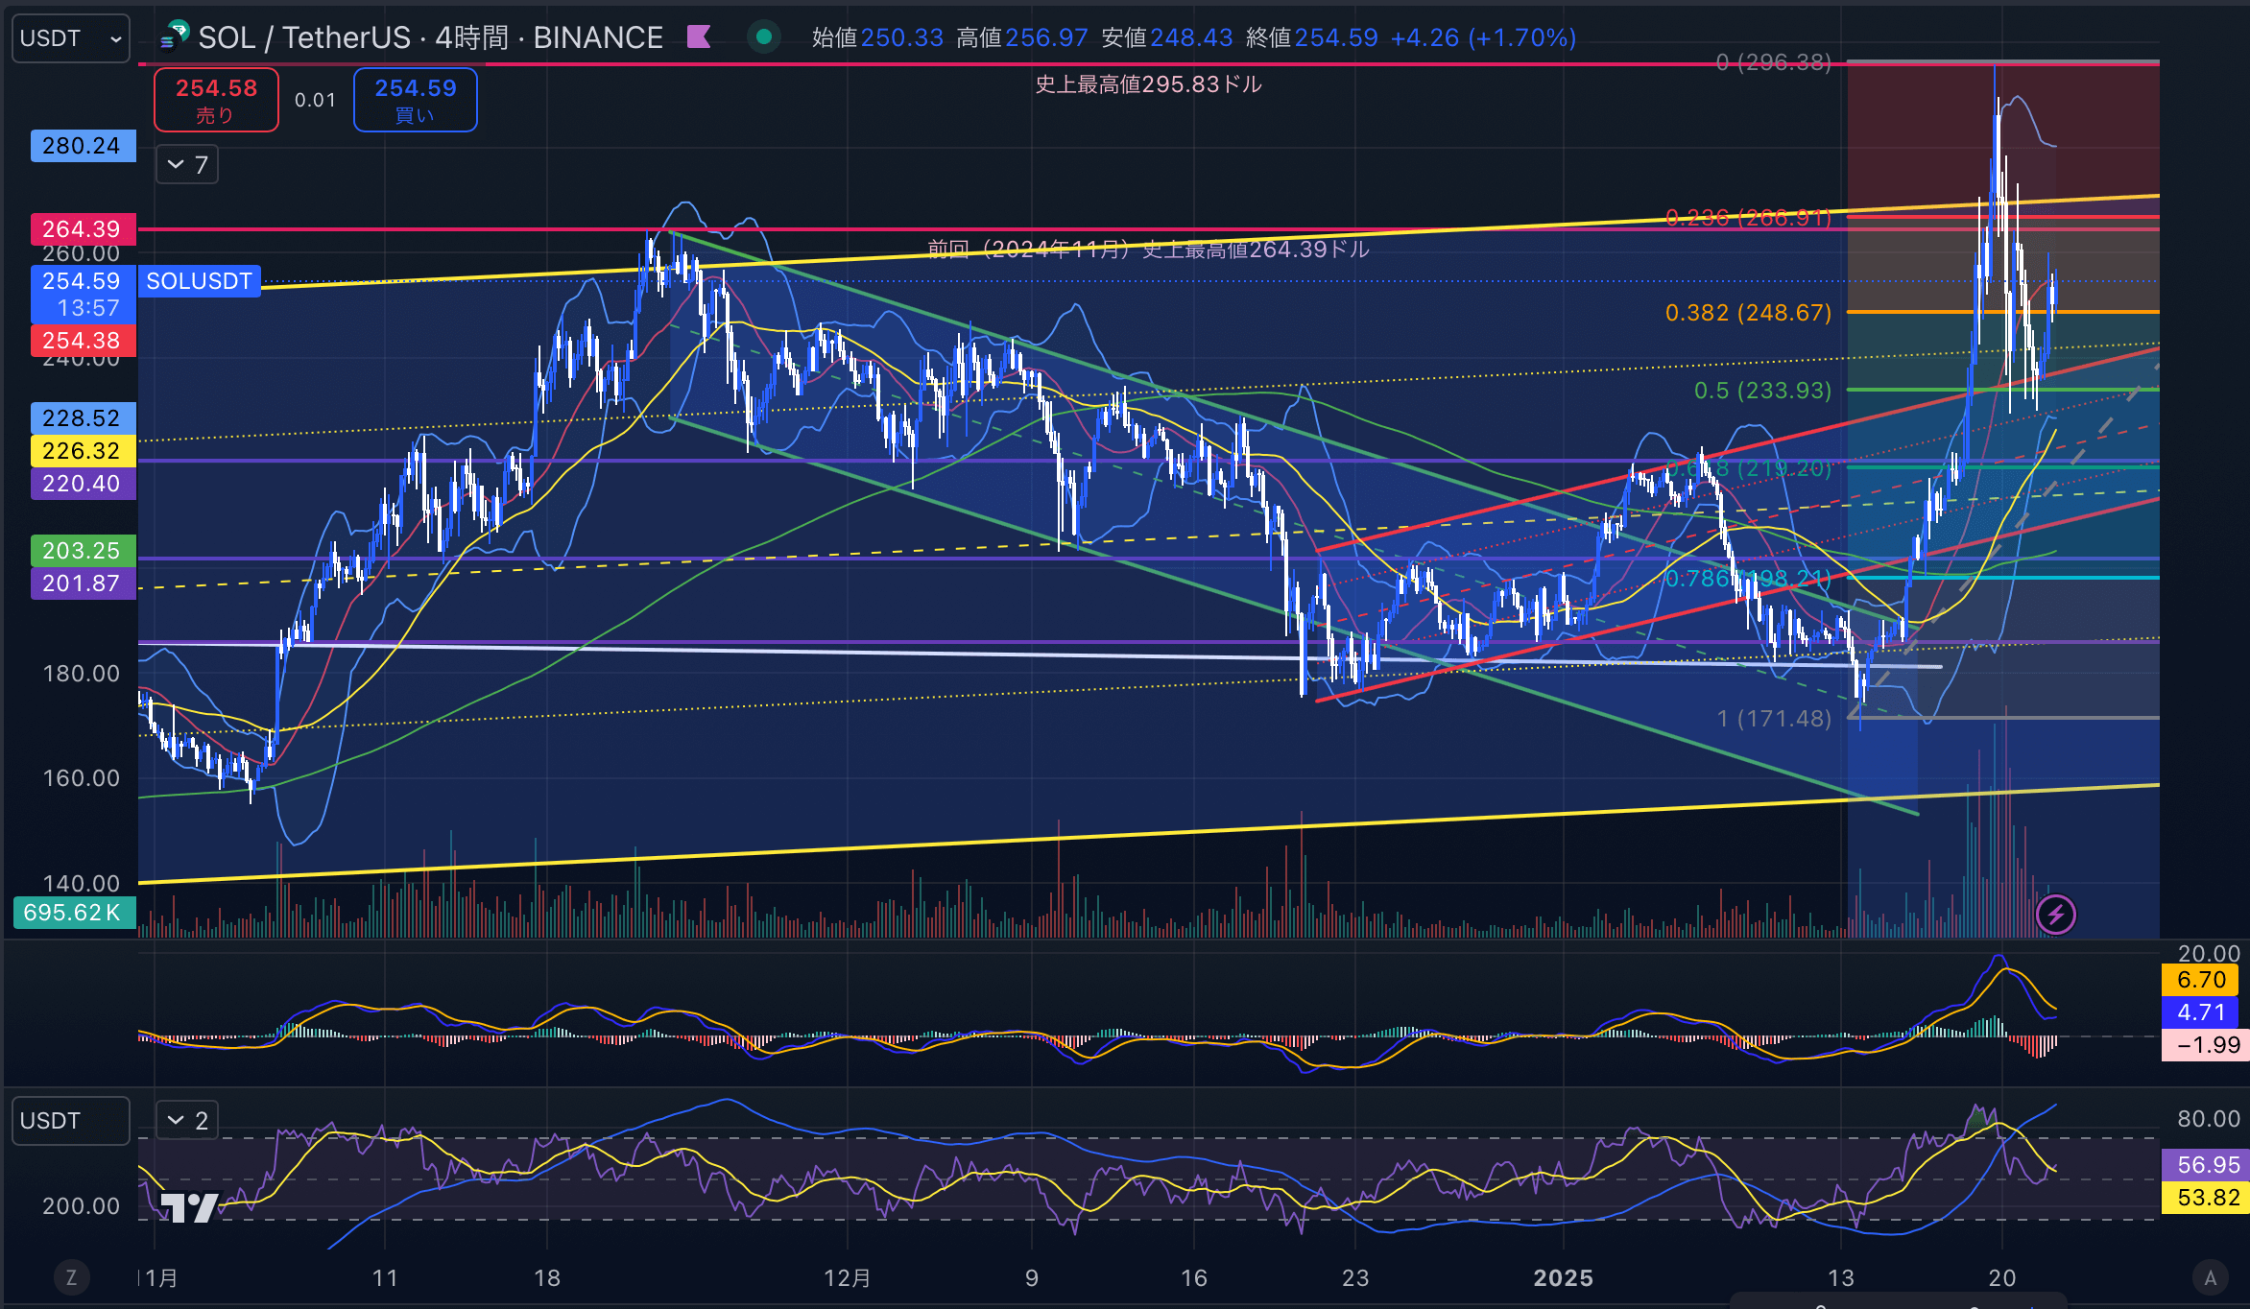Screen dimensions: 2250x1309
Task: Expand the 2 indicators legend in RSI pane
Action: (187, 1120)
